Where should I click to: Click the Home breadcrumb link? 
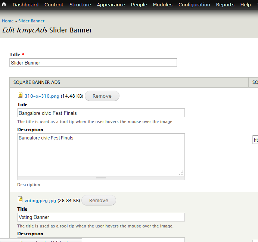click(7, 21)
